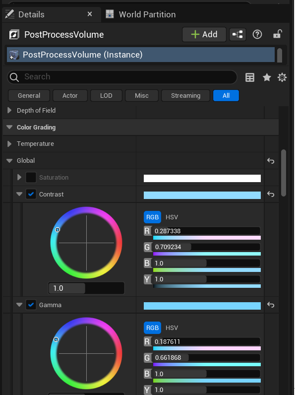The height and width of the screenshot is (395, 295).
Task: Show only favorites star icon
Action: coord(267,77)
